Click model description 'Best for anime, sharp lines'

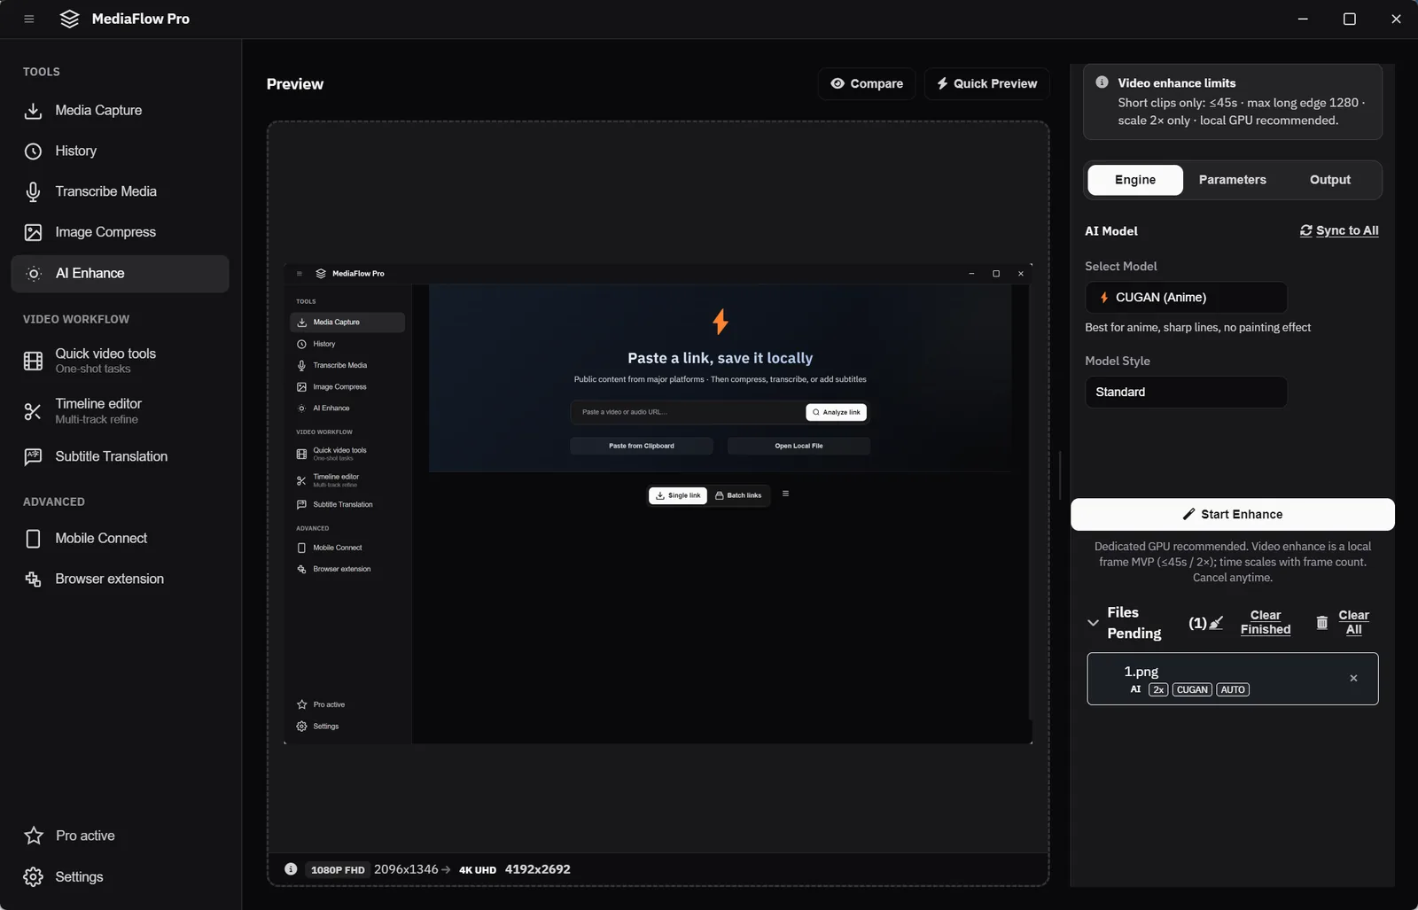[1198, 328]
